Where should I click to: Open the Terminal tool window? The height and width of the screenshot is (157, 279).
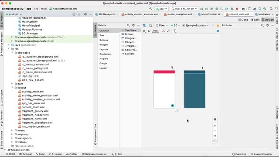tap(25, 154)
